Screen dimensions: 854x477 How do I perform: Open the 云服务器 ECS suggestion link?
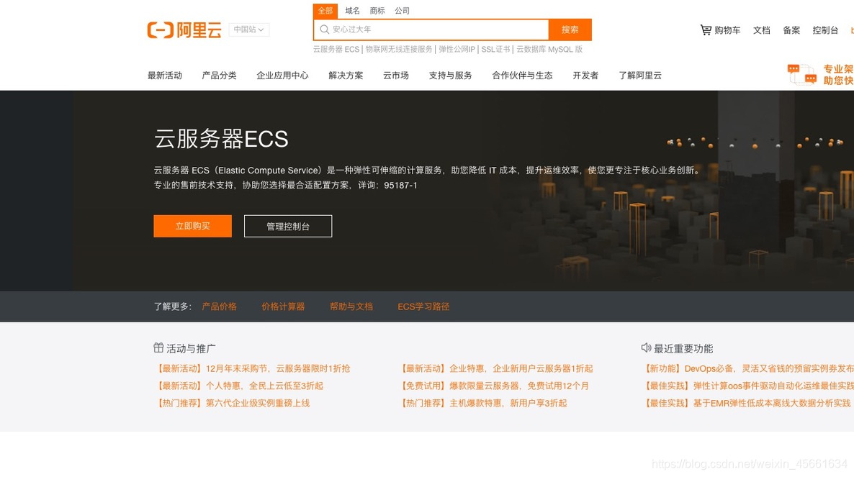336,50
